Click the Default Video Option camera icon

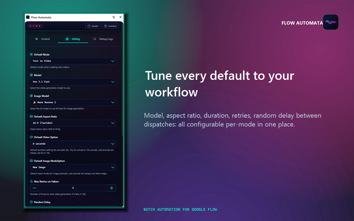point(31,137)
